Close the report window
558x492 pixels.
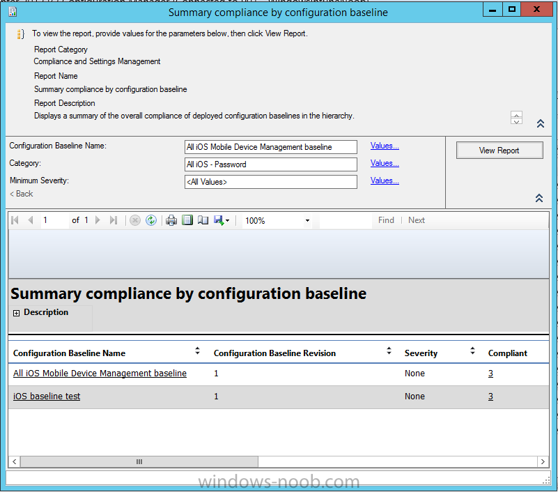pos(536,10)
